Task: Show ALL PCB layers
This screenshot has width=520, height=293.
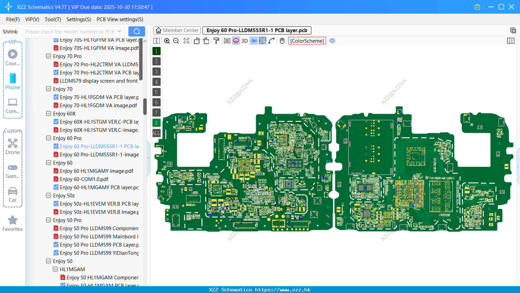Action: point(156,133)
